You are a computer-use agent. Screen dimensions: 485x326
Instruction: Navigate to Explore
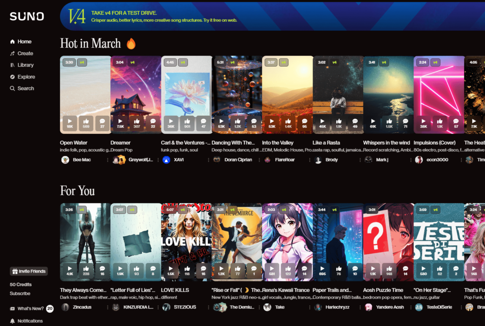click(26, 77)
